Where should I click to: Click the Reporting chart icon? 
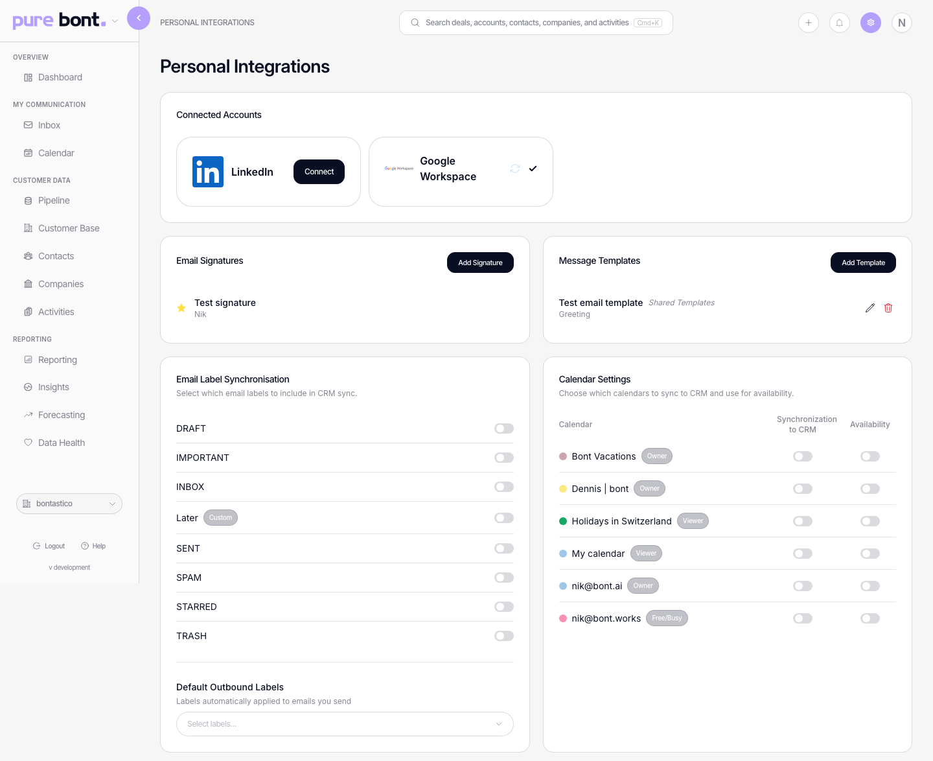[x=28, y=360]
